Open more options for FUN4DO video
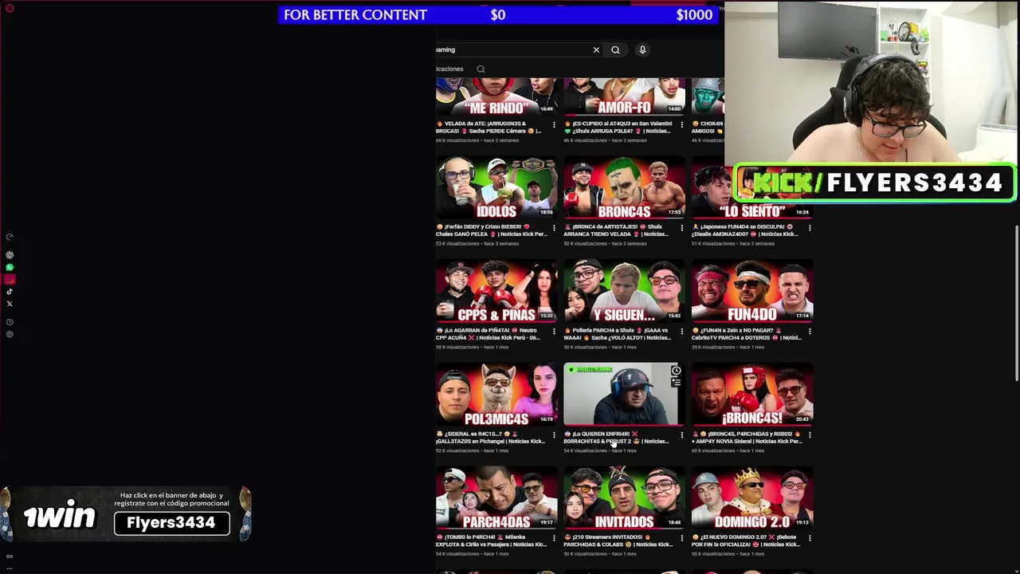Image resolution: width=1020 pixels, height=574 pixels. click(x=810, y=332)
